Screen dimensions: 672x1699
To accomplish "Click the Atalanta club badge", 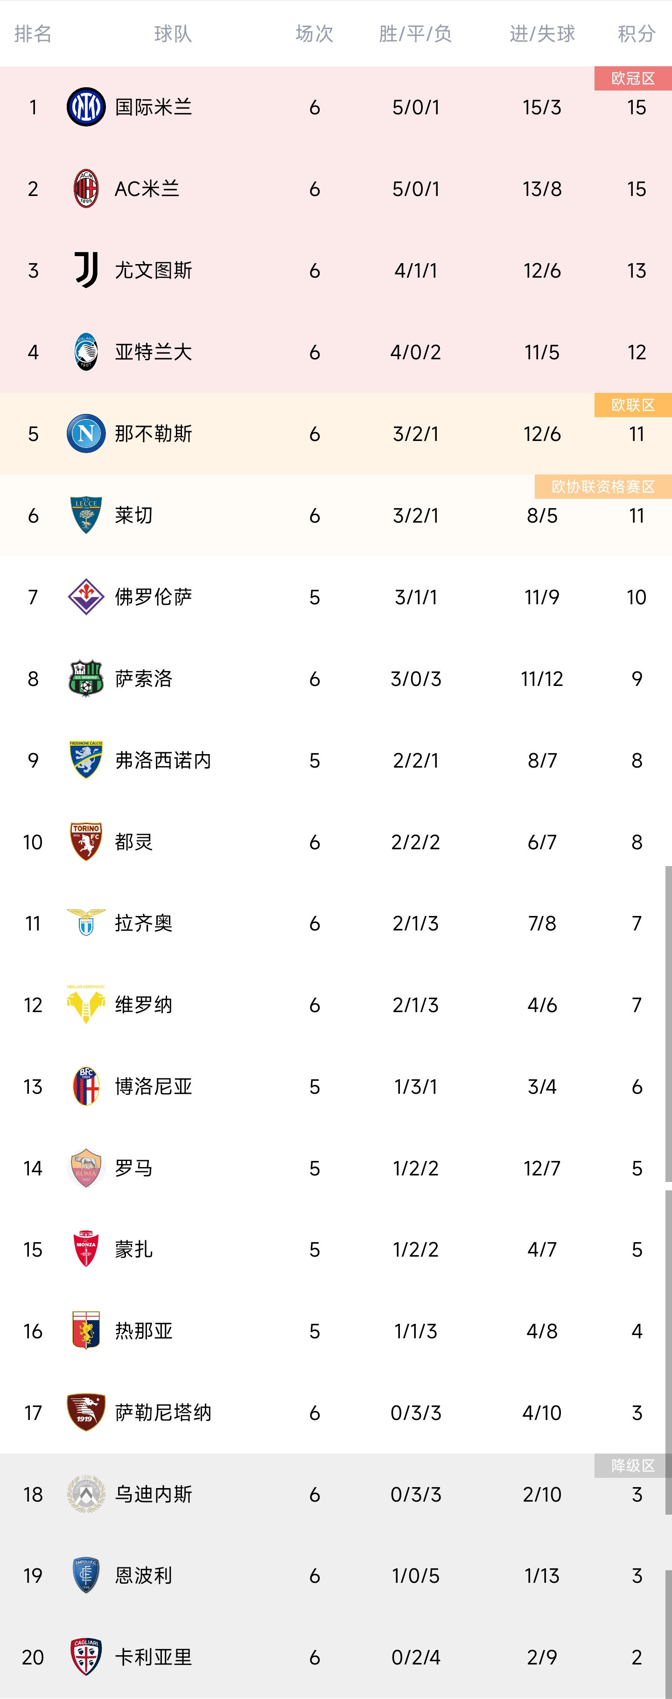I will 86,352.
